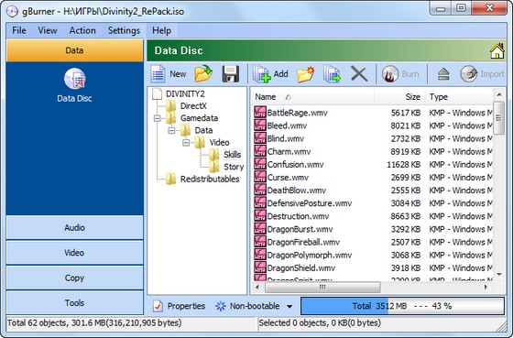This screenshot has width=513, height=338.
Task: Select the Story folder in tree
Action: tap(234, 167)
